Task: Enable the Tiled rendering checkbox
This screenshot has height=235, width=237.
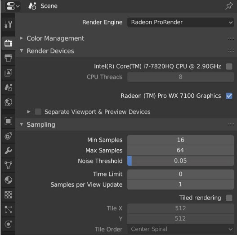Action: (229, 198)
